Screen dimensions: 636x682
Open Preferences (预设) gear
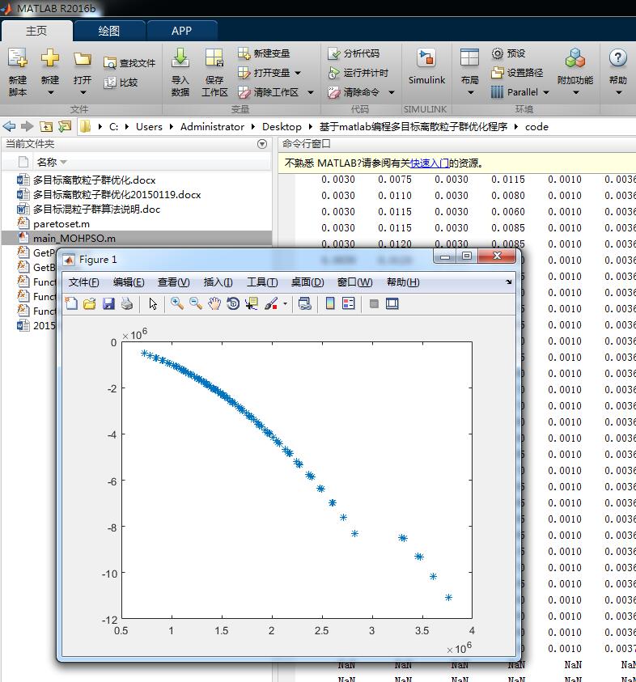pos(508,53)
